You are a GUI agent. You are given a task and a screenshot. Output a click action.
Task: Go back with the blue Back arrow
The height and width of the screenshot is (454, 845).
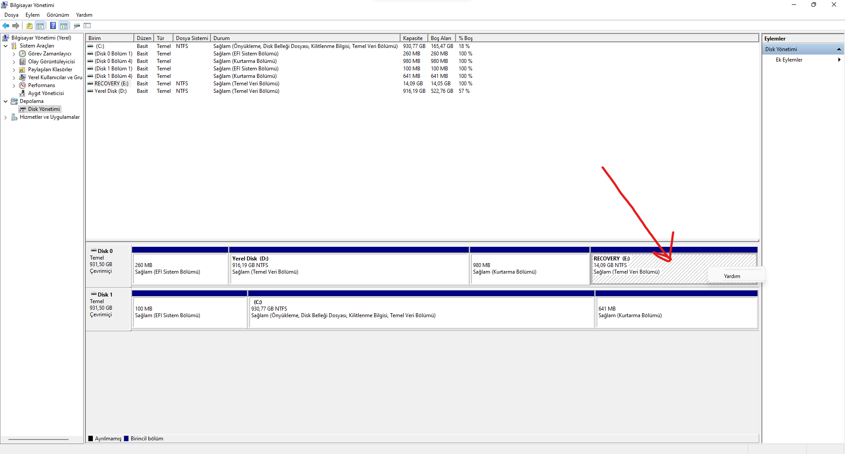tap(6, 26)
